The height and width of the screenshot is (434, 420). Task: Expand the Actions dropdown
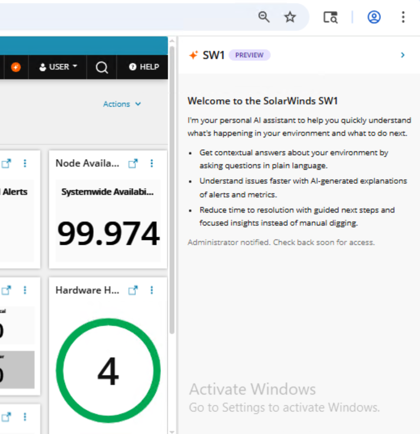(122, 104)
